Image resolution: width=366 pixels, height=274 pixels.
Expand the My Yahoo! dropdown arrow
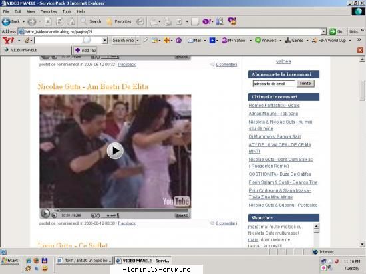(250, 41)
